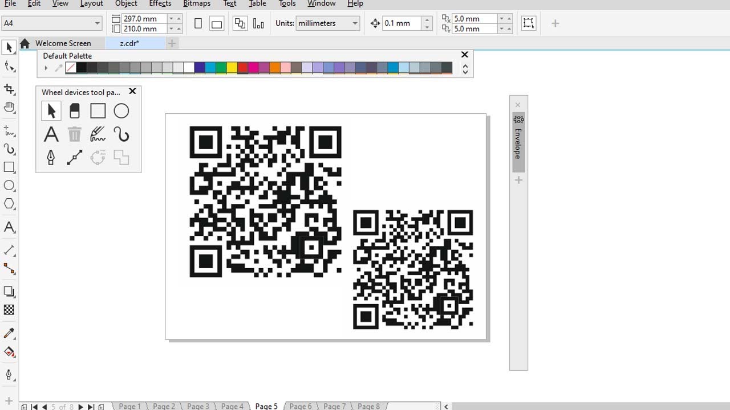Open the page height dropdown arrow
730x410 pixels.
pyautogui.click(x=171, y=28)
